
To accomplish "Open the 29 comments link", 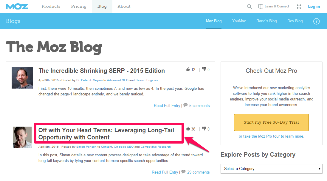I will tap(198, 172).
